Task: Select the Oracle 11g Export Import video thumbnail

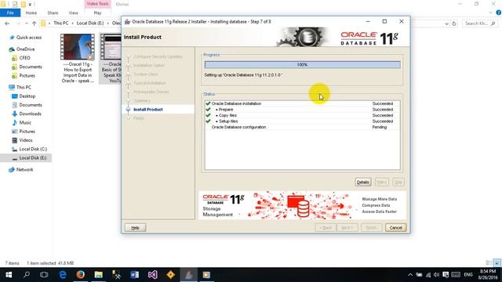Action: coord(78,47)
